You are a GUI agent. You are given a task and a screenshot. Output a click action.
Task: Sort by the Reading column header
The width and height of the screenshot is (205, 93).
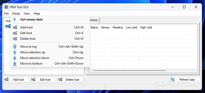(x=118, y=27)
